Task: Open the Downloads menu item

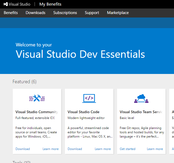Action: coord(35,13)
